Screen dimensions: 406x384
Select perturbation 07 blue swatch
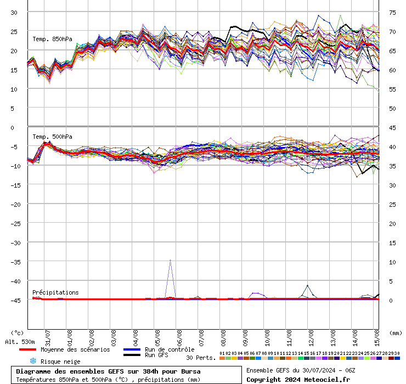258,358
